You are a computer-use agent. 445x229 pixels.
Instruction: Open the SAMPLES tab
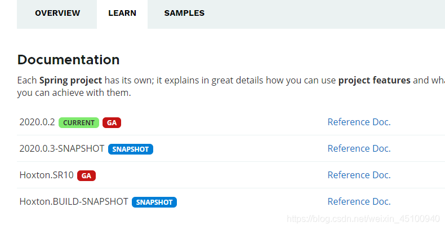coord(184,13)
